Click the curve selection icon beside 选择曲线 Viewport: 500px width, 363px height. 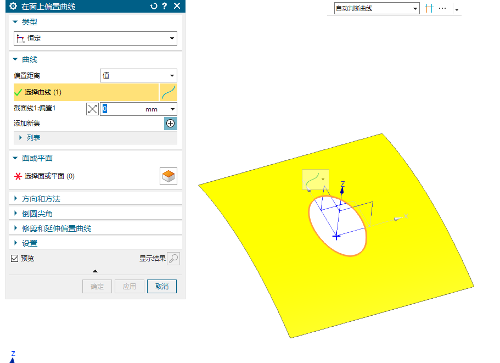168,92
